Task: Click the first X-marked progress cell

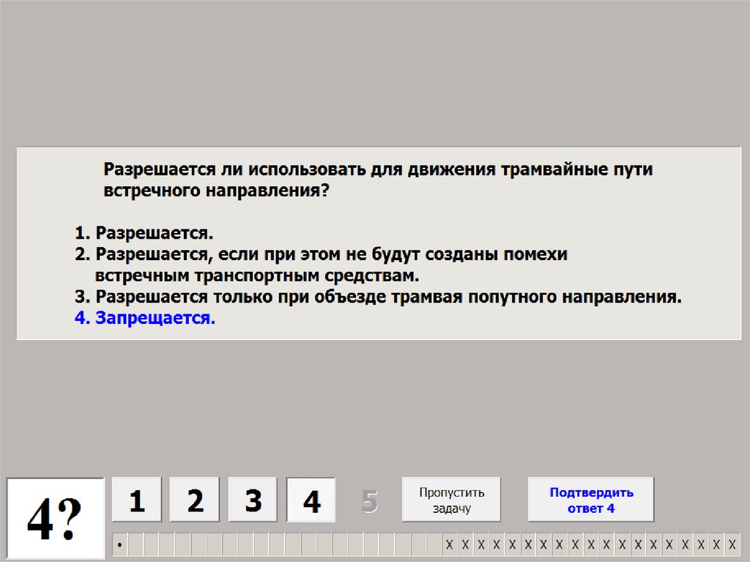Action: [x=450, y=544]
